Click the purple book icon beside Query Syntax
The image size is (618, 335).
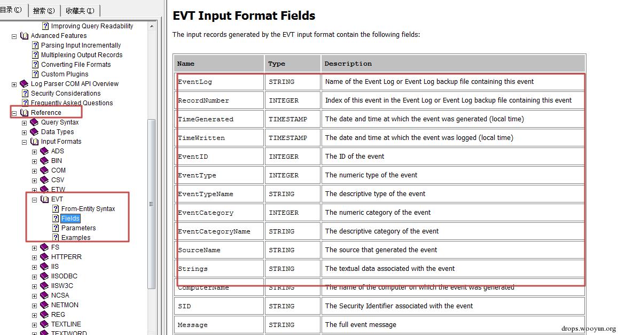click(34, 122)
